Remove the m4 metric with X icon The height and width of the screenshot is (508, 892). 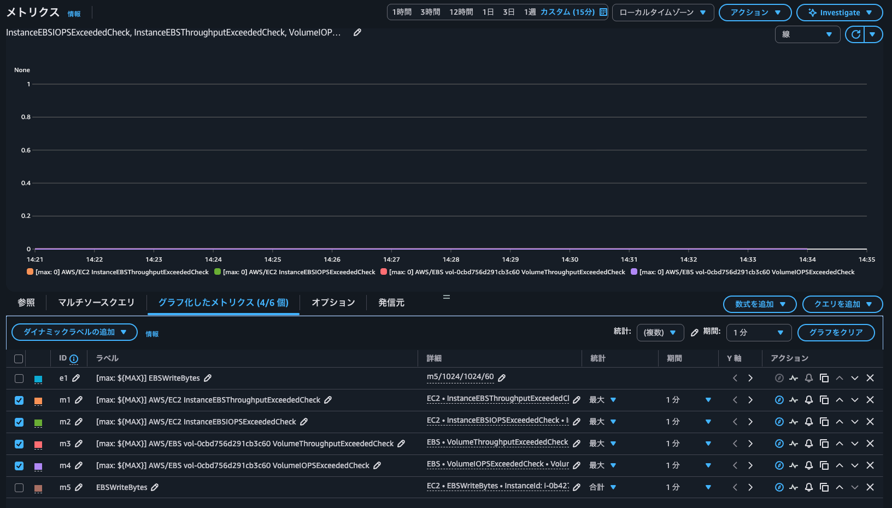tap(870, 465)
